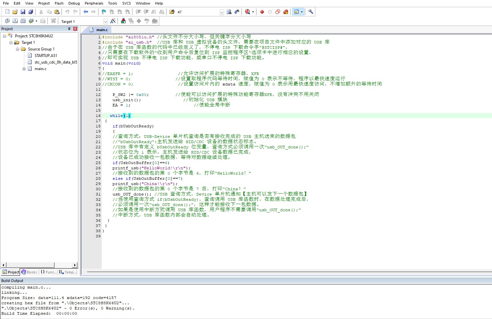Collapse the Source Group 1 node

tap(17, 49)
